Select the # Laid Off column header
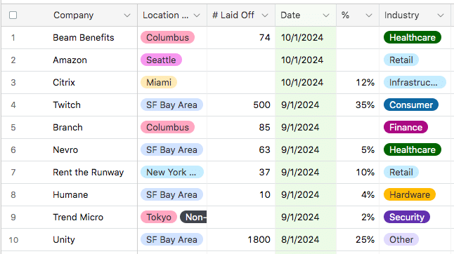Viewport: 454px width, 254px height. (x=241, y=15)
